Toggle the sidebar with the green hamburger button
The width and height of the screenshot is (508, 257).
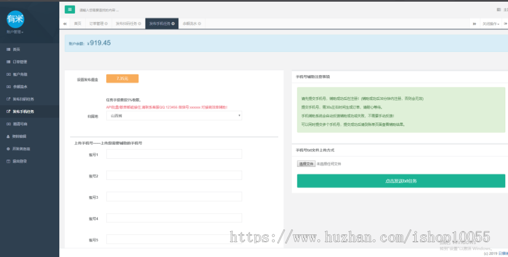coord(69,10)
